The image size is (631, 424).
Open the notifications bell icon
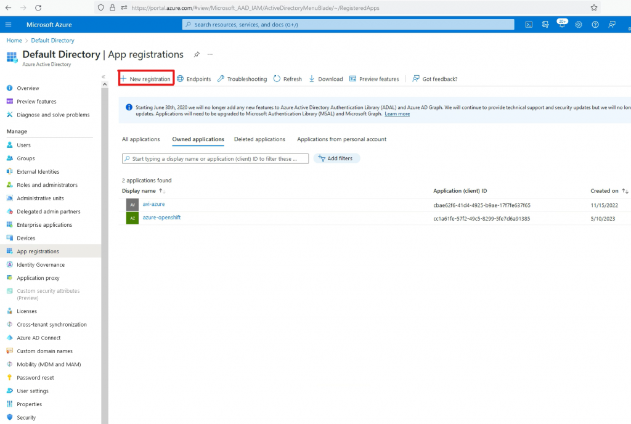562,24
